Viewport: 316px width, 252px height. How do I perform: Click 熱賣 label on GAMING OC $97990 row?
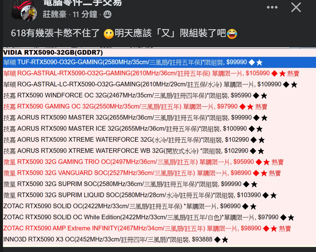coord(261,107)
